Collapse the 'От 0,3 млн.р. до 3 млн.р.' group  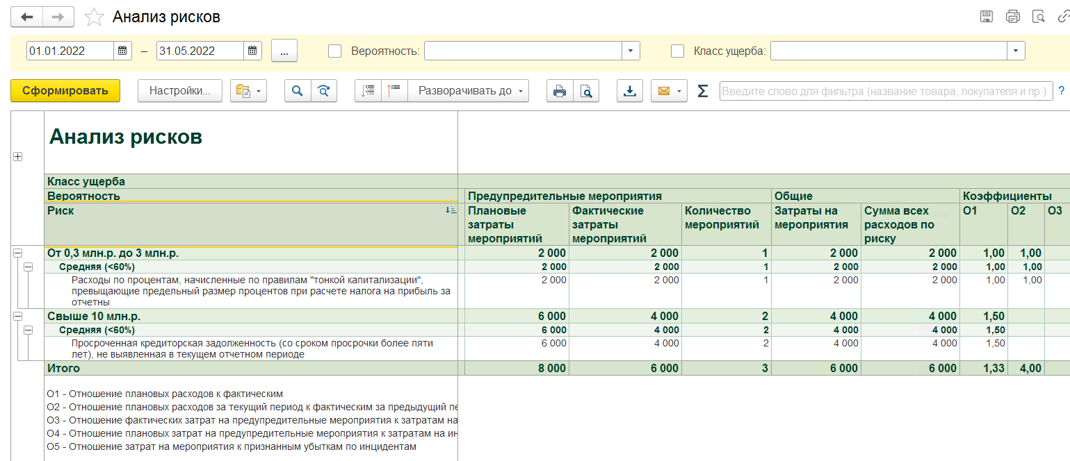click(x=17, y=253)
